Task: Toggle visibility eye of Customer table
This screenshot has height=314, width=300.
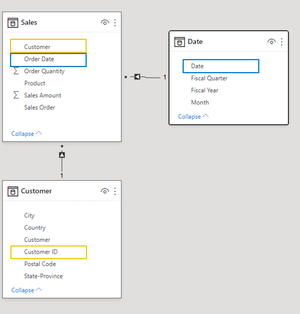Action: [x=104, y=191]
